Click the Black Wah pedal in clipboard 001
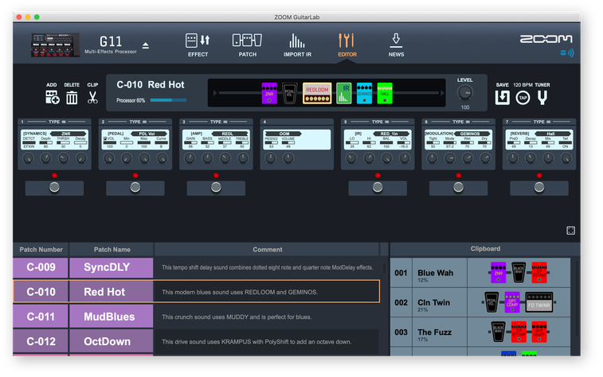603x377 pixels. (519, 273)
